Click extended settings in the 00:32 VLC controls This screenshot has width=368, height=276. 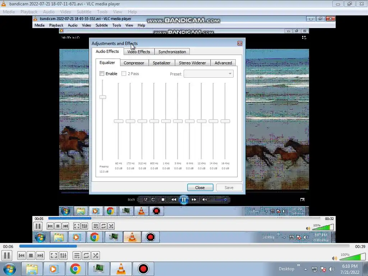click(84, 226)
